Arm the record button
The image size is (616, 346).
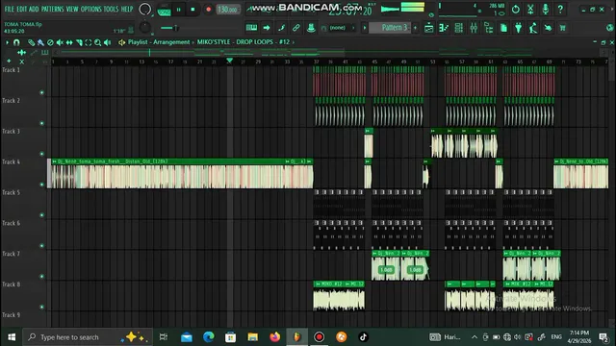208,10
